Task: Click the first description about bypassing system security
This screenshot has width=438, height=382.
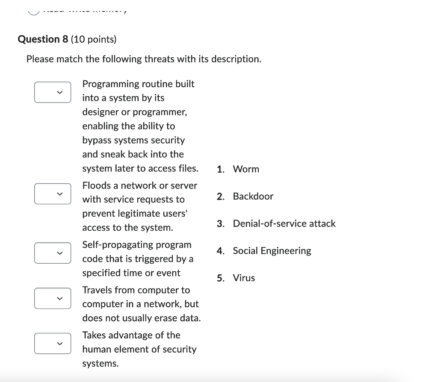Action: point(140,126)
